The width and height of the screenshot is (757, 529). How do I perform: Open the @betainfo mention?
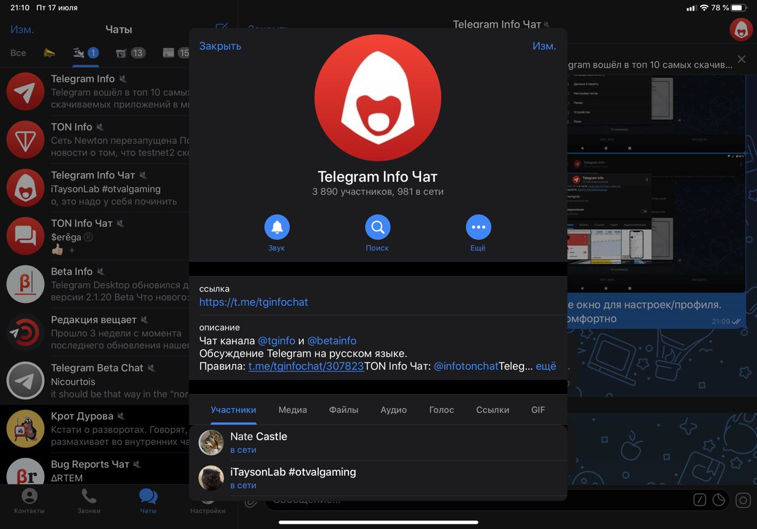332,341
